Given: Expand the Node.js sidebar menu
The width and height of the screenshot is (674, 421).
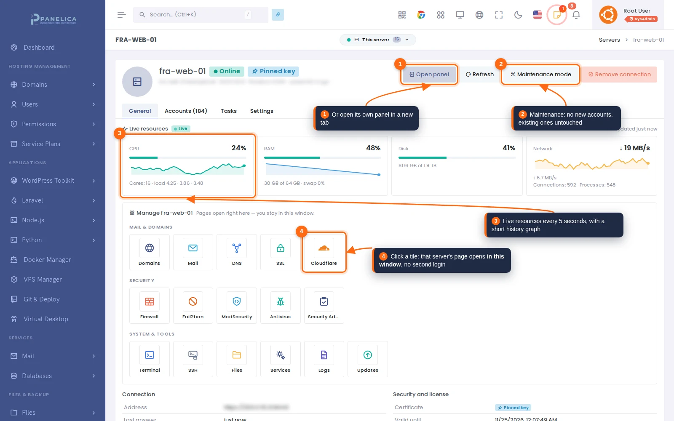Looking at the screenshot, I should click(x=53, y=220).
